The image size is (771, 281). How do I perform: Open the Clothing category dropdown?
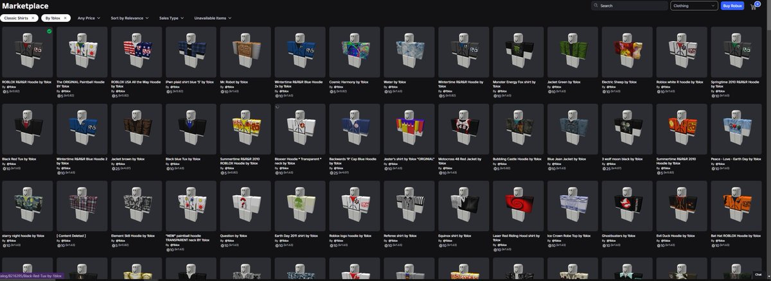tap(694, 5)
